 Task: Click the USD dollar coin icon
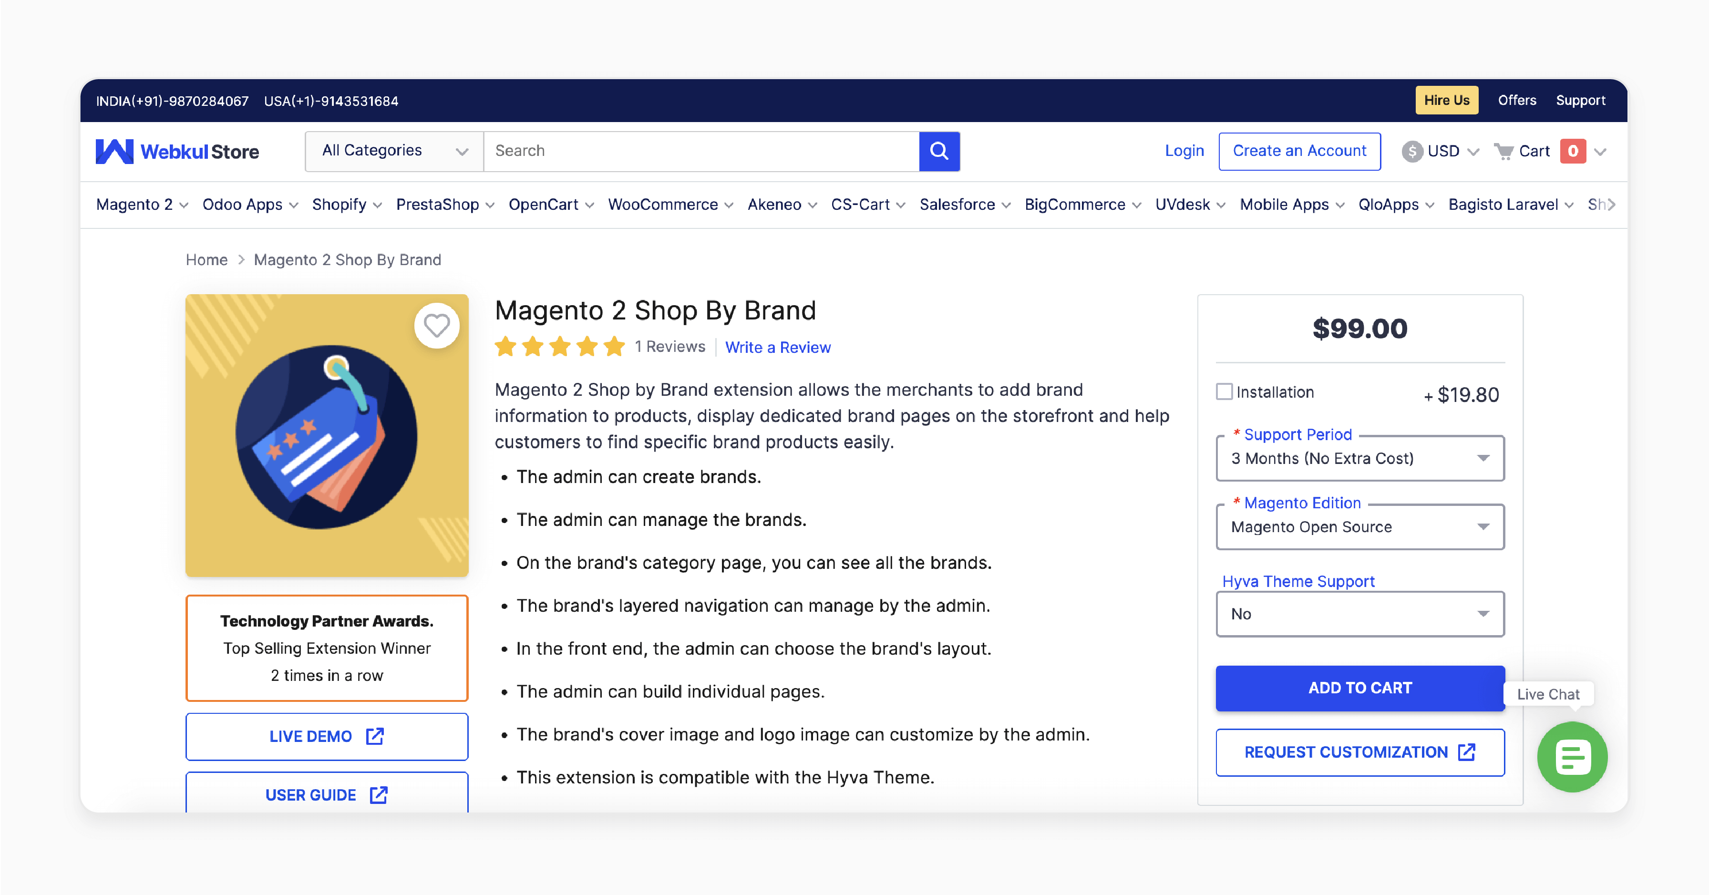pos(1412,152)
